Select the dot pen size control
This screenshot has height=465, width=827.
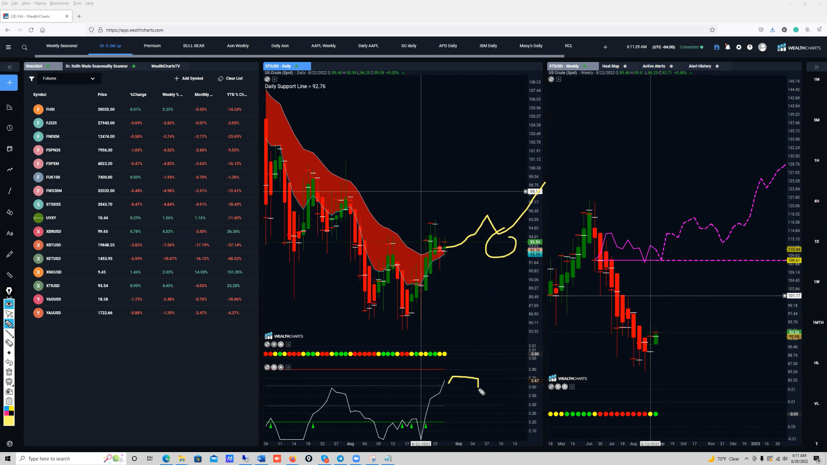9,353
